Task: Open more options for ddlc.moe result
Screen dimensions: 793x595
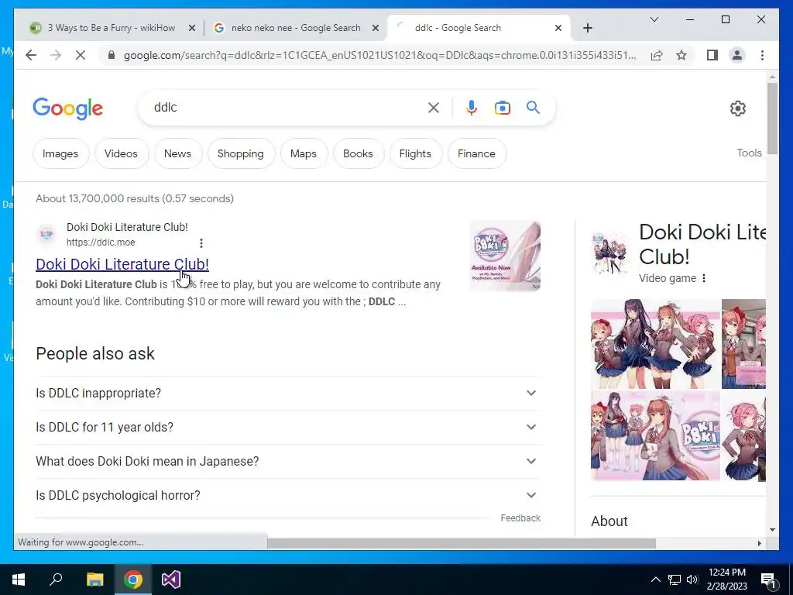Action: (x=201, y=242)
